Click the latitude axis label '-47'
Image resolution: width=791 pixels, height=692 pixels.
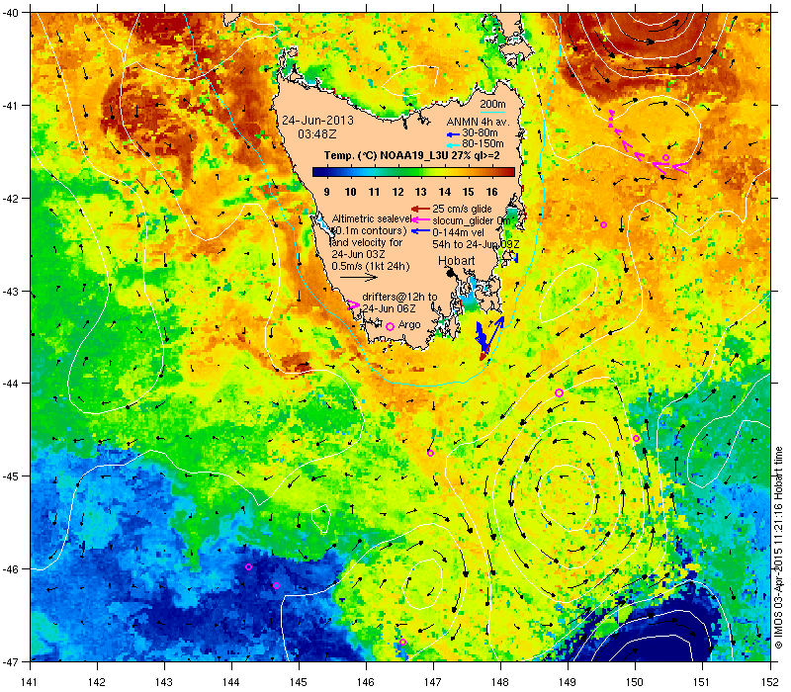click(10, 661)
